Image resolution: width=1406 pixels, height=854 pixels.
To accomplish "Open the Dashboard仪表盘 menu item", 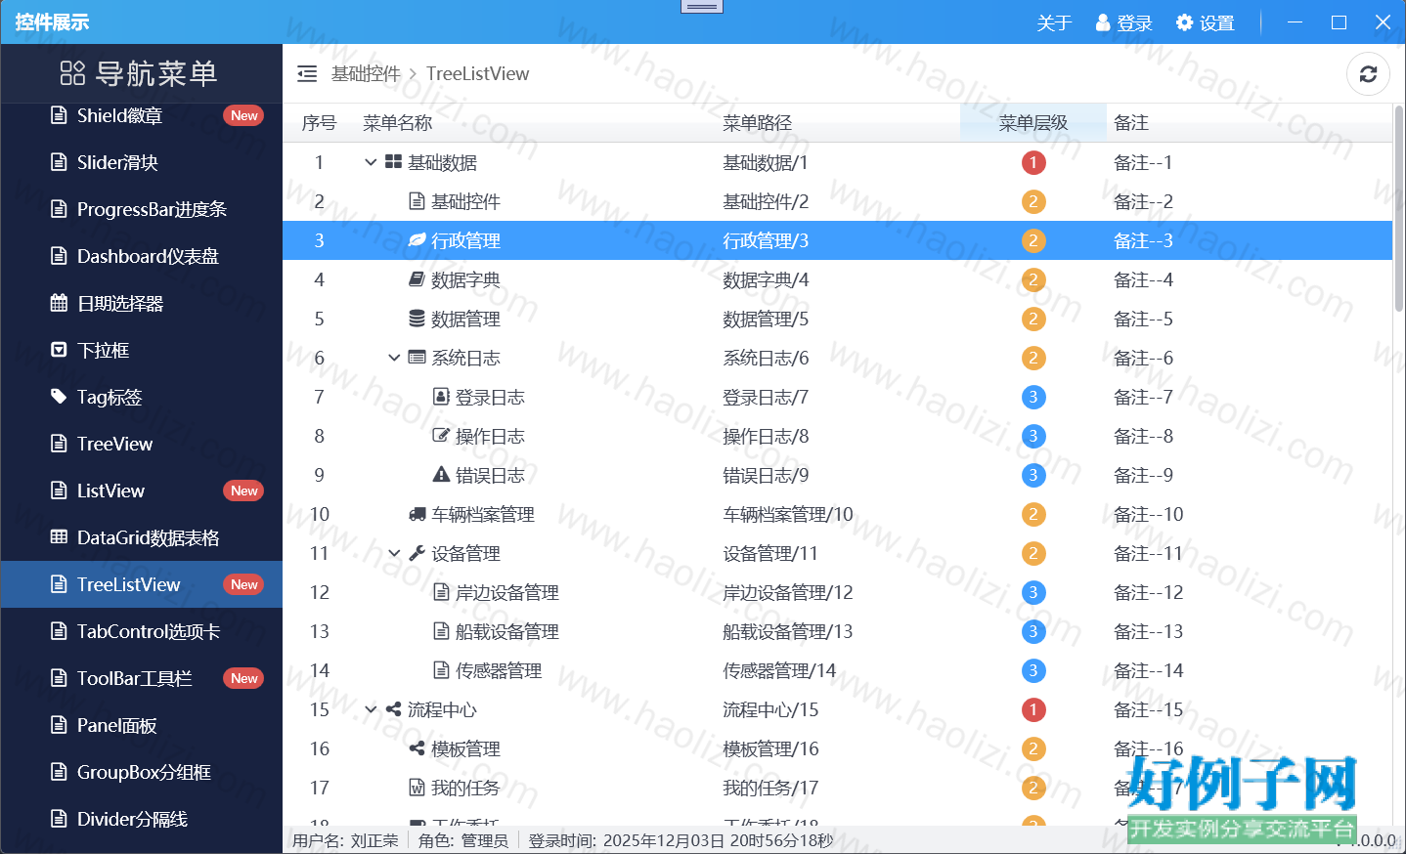I will coord(142,256).
